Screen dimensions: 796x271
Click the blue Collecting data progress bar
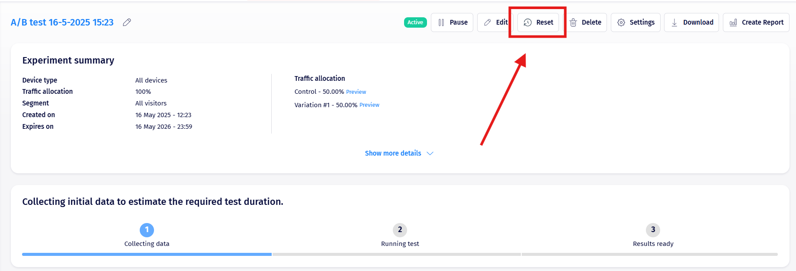[147, 255]
